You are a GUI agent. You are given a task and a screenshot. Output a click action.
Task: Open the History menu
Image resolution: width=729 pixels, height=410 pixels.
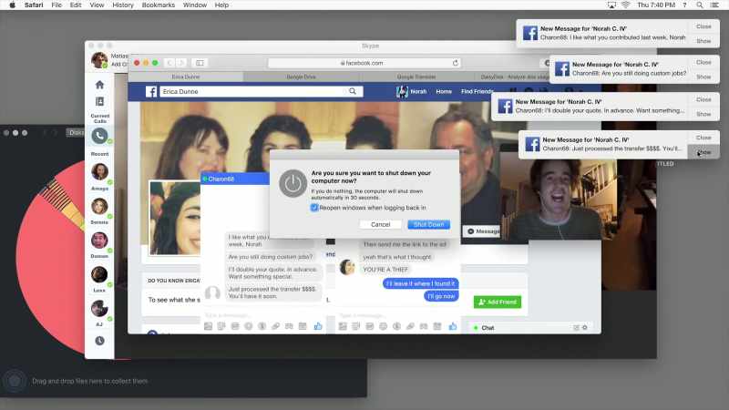(x=123, y=5)
